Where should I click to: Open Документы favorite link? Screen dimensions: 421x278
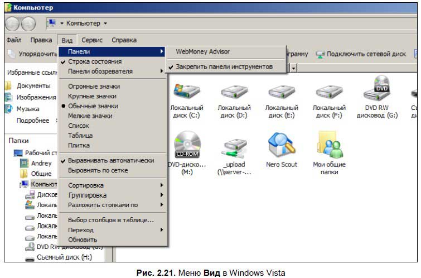[33, 86]
